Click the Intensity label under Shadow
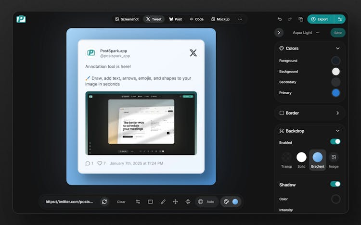The height and width of the screenshot is (225, 361). click(286, 210)
